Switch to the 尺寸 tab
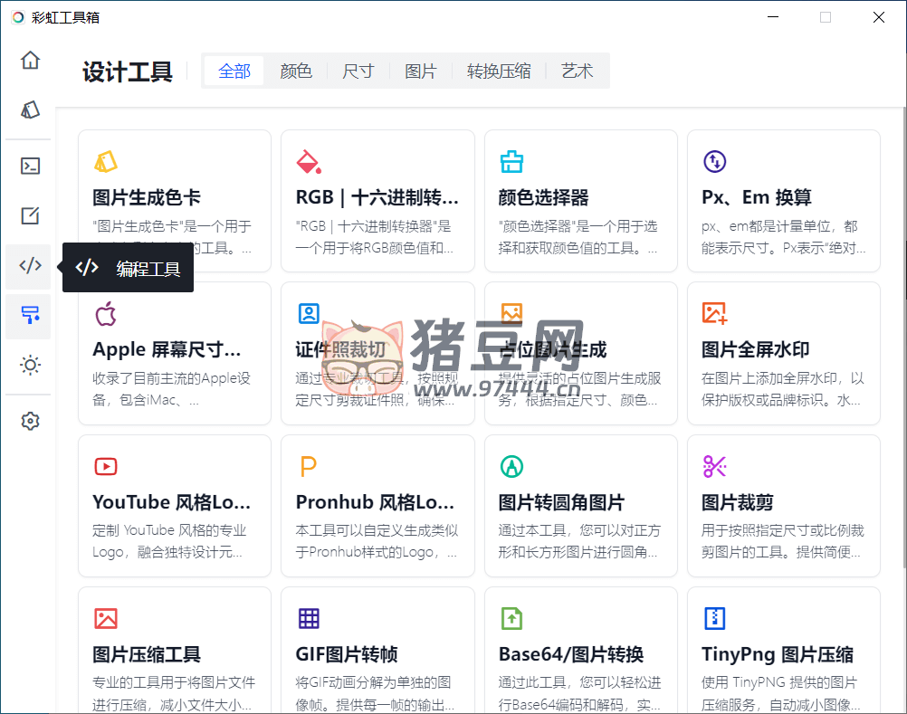This screenshot has width=907, height=714. 358,71
